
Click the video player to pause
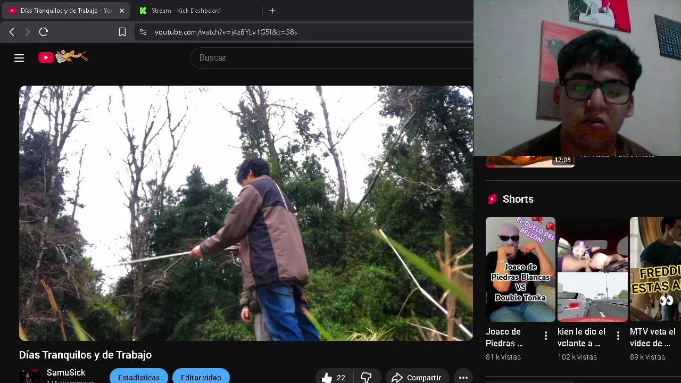[x=246, y=213]
